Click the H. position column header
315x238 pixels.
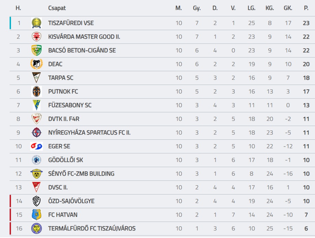pyautogui.click(x=19, y=8)
